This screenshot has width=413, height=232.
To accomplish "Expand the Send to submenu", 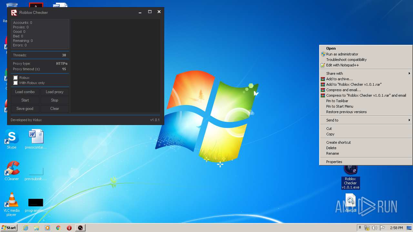I will click(366, 120).
